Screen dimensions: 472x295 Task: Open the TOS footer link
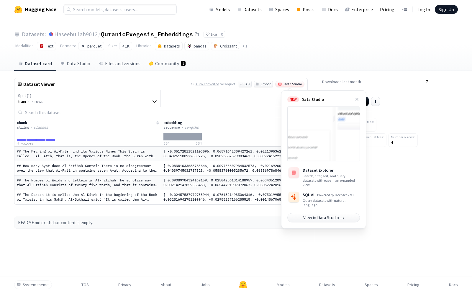tap(85, 285)
